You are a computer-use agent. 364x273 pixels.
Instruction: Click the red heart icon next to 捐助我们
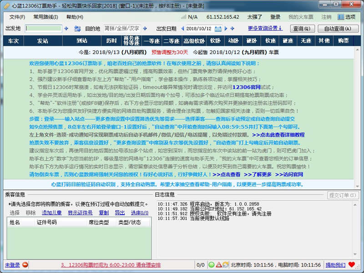352,265
